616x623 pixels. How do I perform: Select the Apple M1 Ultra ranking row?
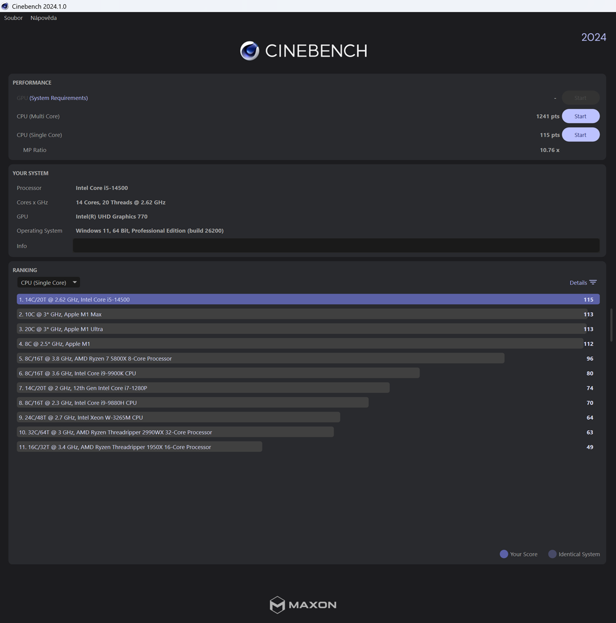coord(308,328)
